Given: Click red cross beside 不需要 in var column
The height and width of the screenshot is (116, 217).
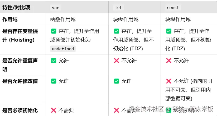Looking at the screenshot, I should (x=54, y=110).
